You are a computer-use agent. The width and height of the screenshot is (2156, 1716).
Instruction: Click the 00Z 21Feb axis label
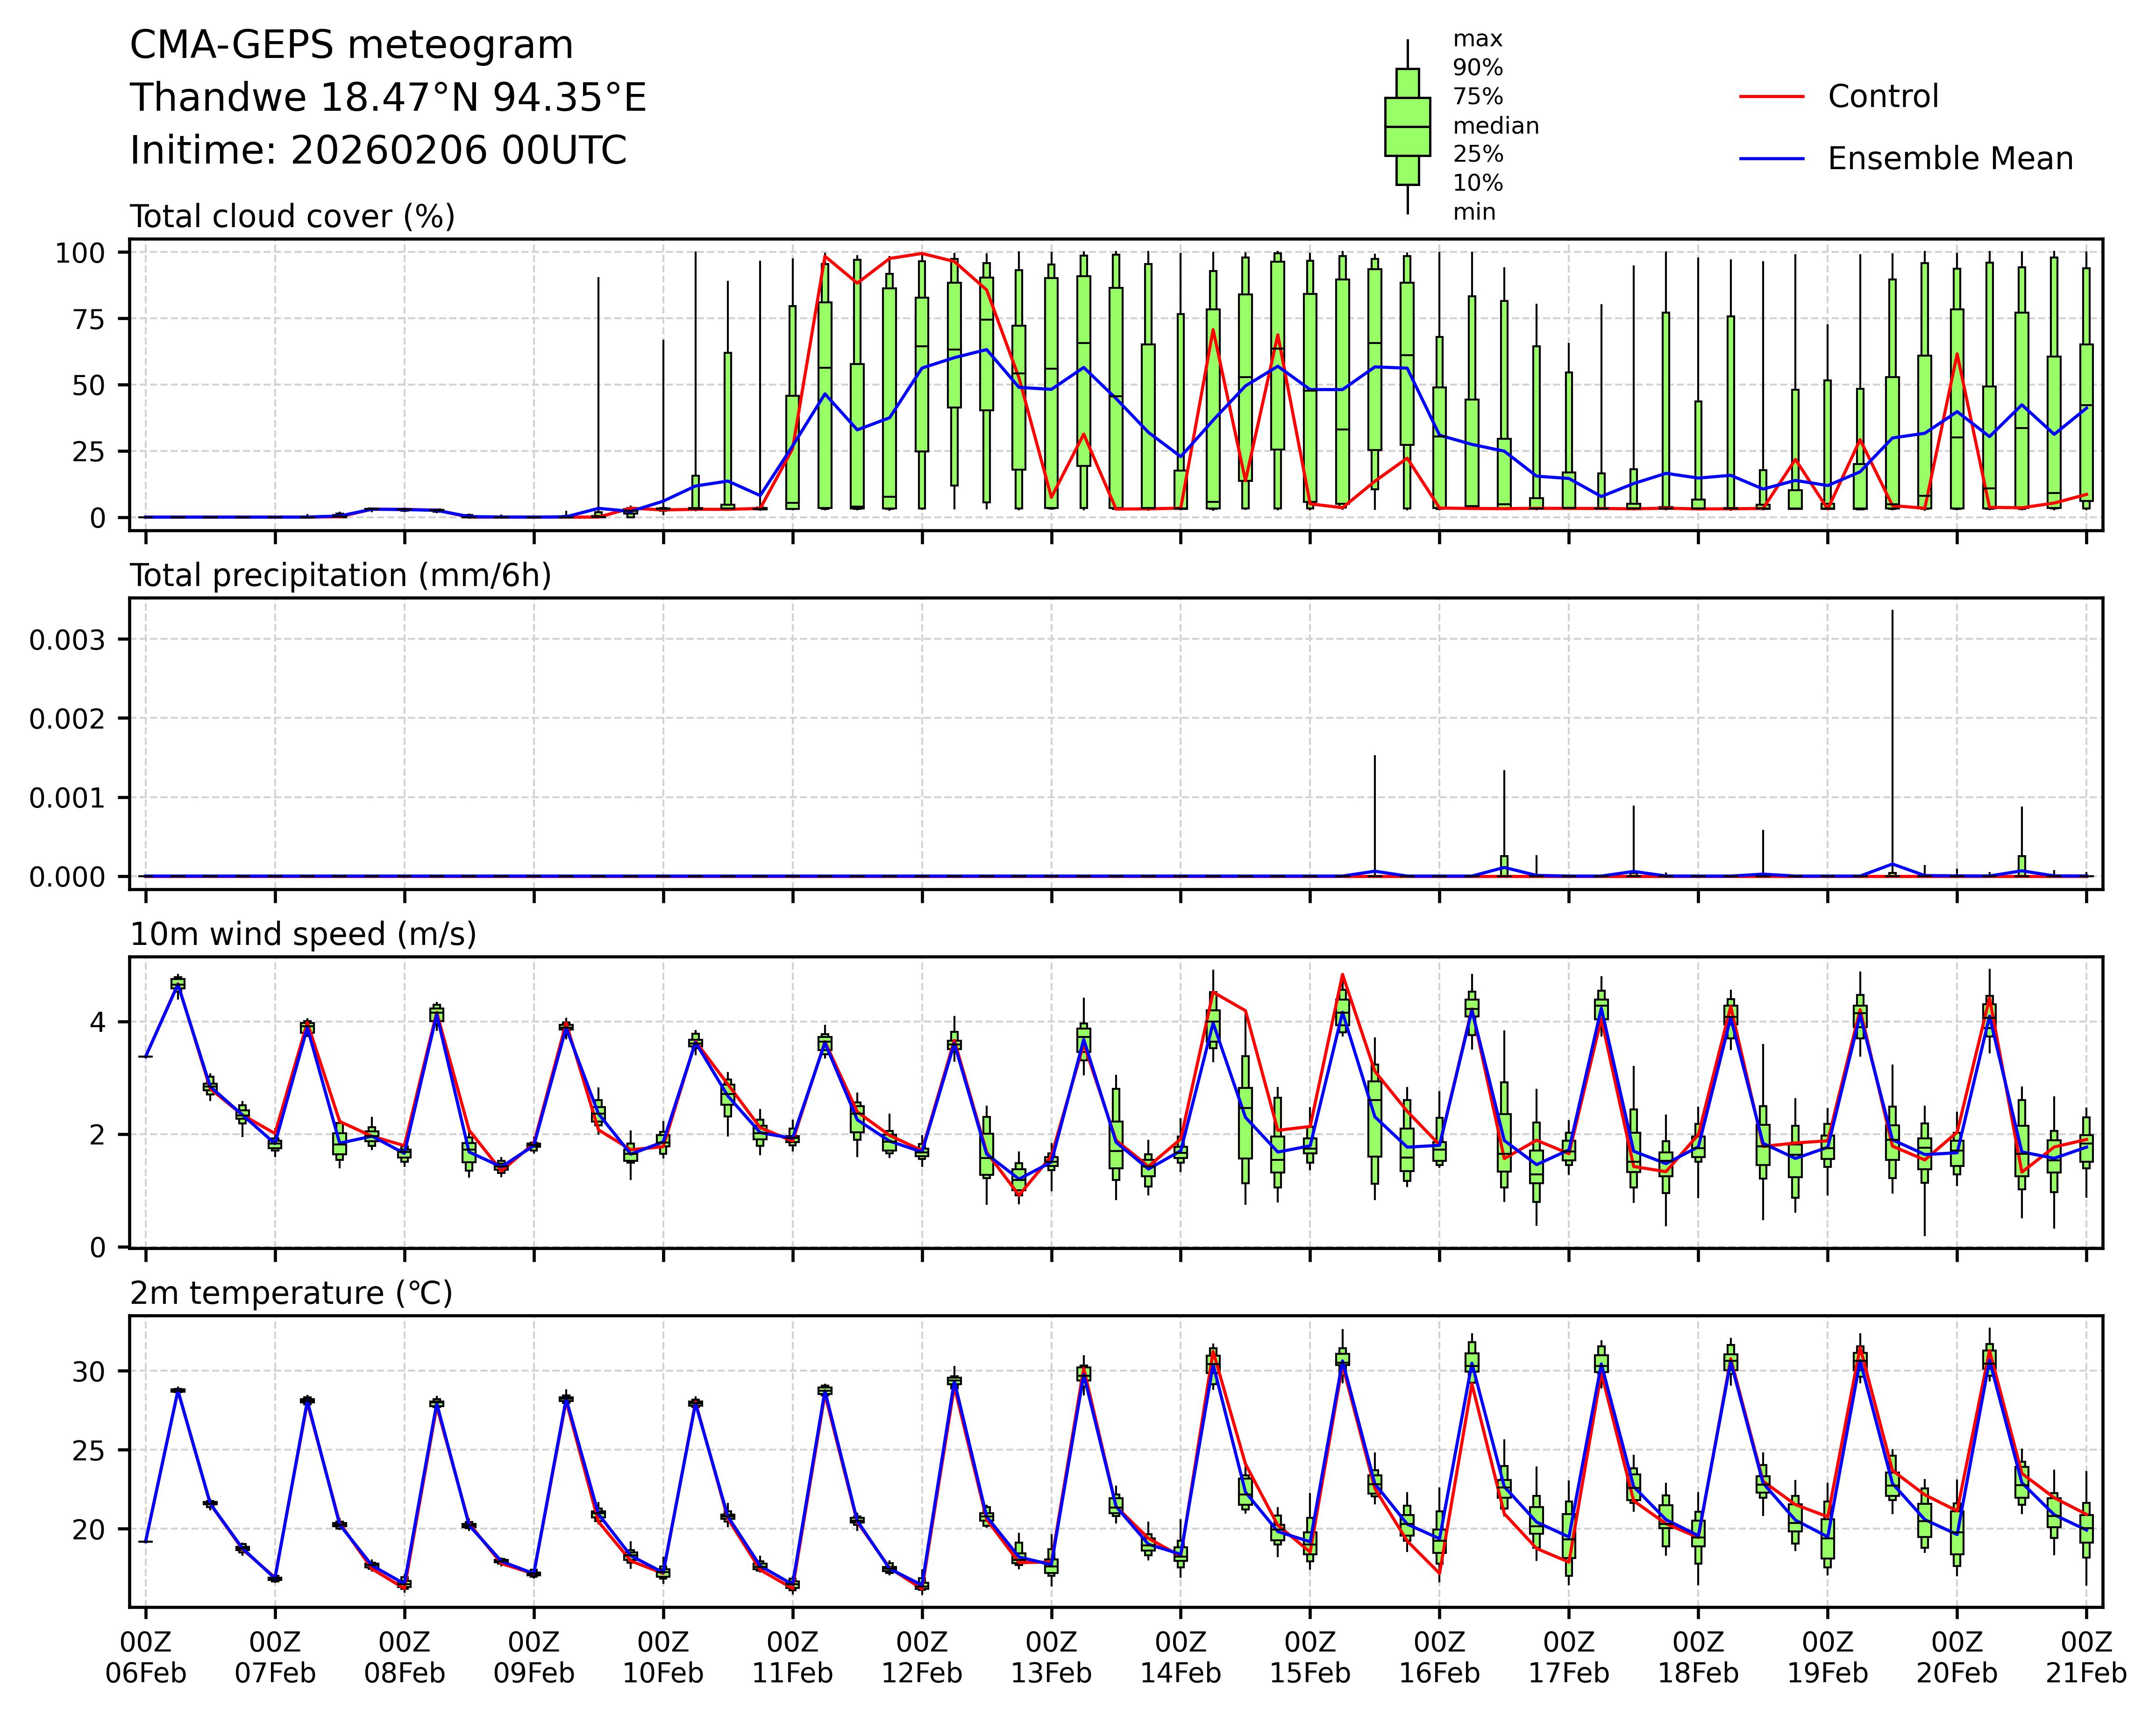point(2085,1658)
